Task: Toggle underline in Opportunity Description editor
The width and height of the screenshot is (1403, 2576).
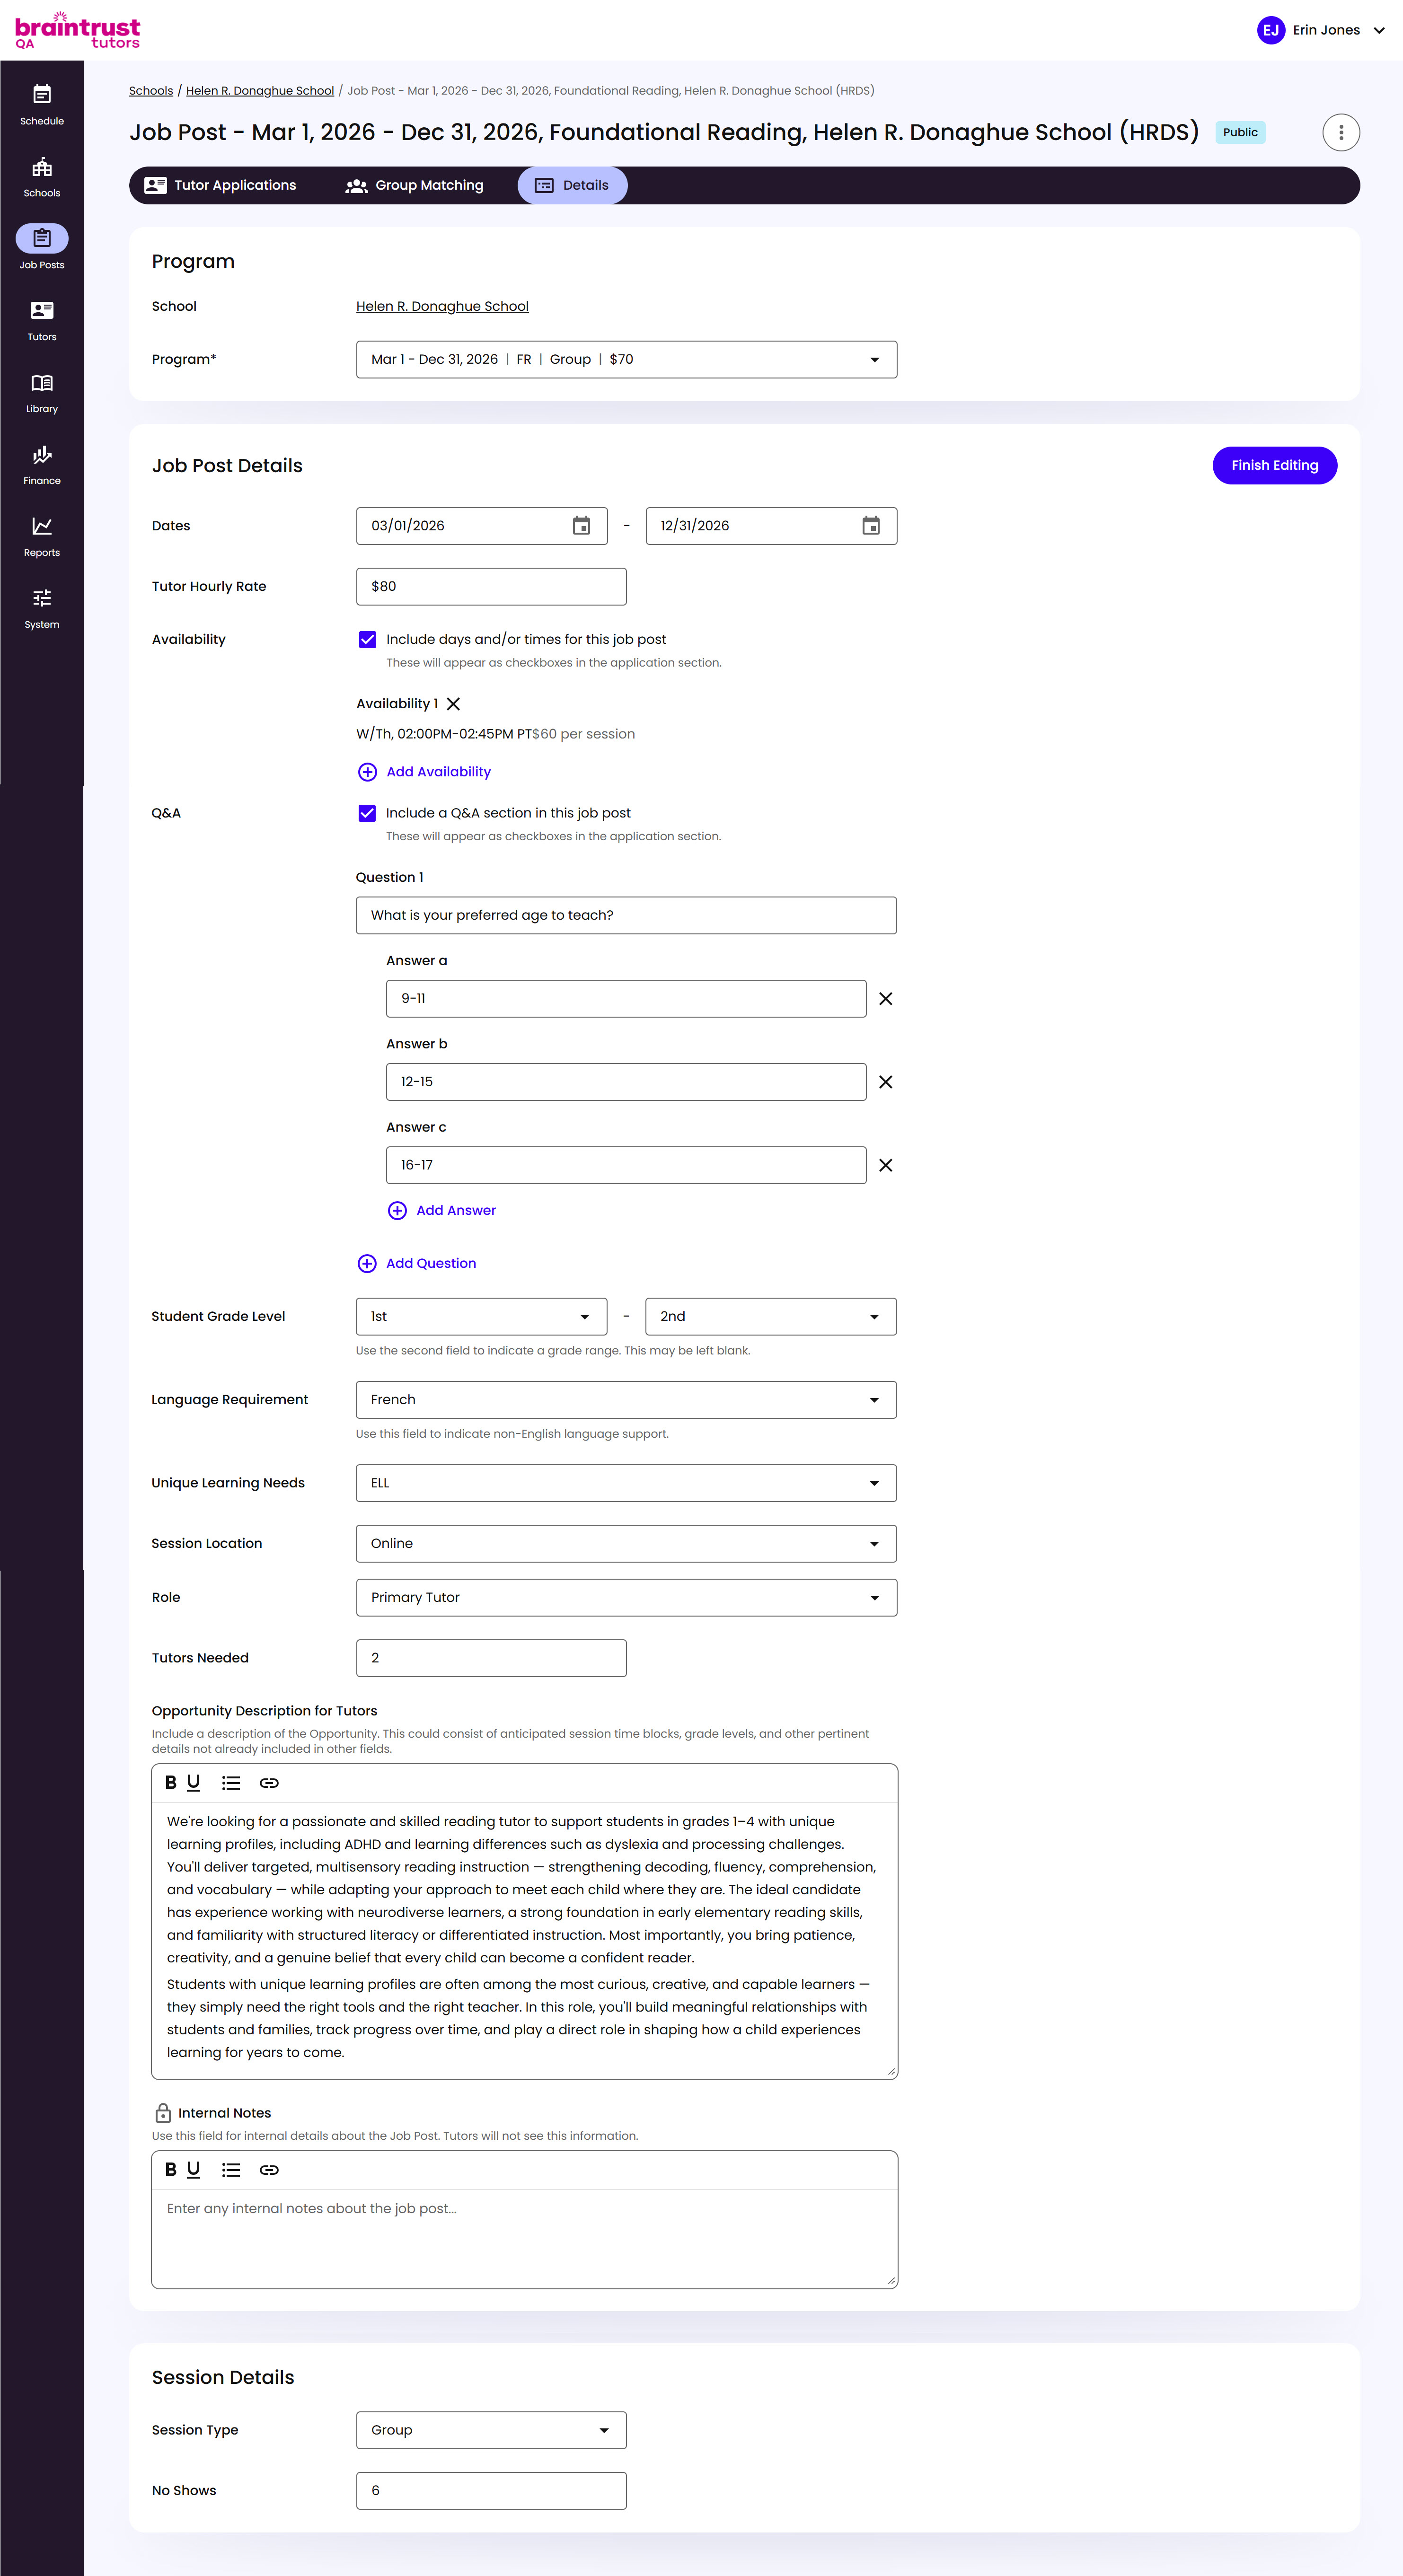Action: pyautogui.click(x=194, y=1783)
